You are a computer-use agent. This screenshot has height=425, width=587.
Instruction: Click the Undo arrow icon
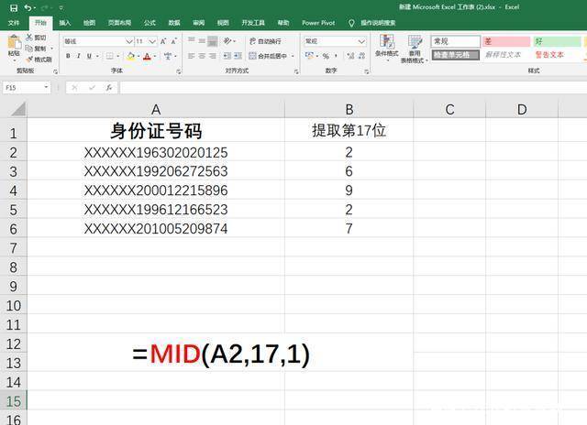pyautogui.click(x=28, y=7)
